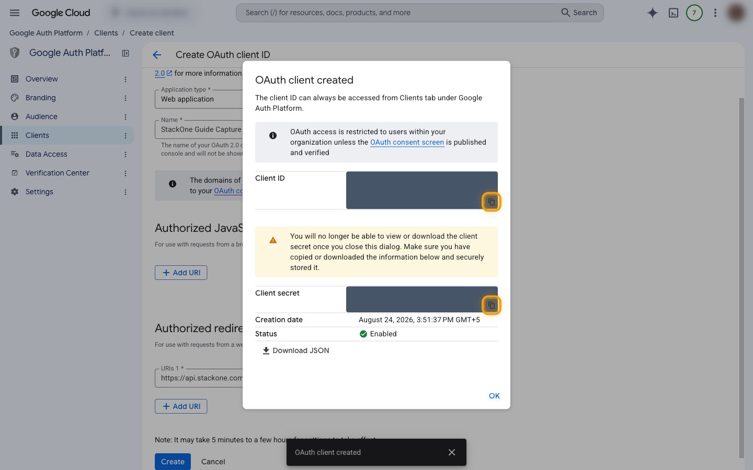Click the Google Auth Platform shield icon
The width and height of the screenshot is (753, 470).
[x=15, y=53]
